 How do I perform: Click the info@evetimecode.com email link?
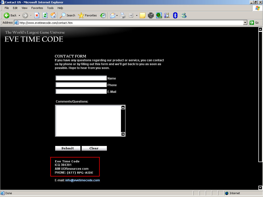[x=82, y=180]
